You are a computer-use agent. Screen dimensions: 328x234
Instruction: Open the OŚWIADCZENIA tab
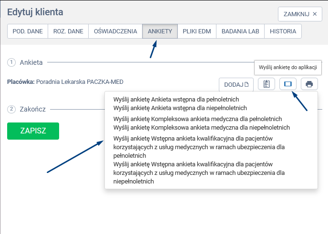(115, 31)
